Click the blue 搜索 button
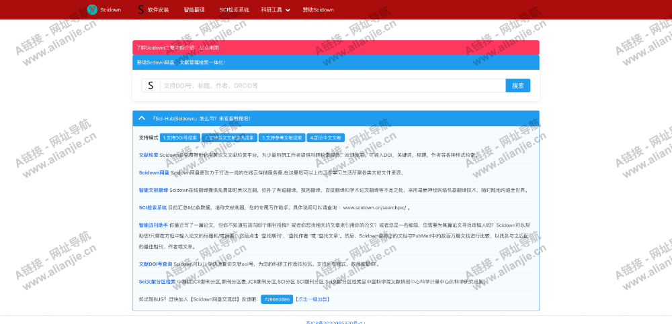 [517, 86]
